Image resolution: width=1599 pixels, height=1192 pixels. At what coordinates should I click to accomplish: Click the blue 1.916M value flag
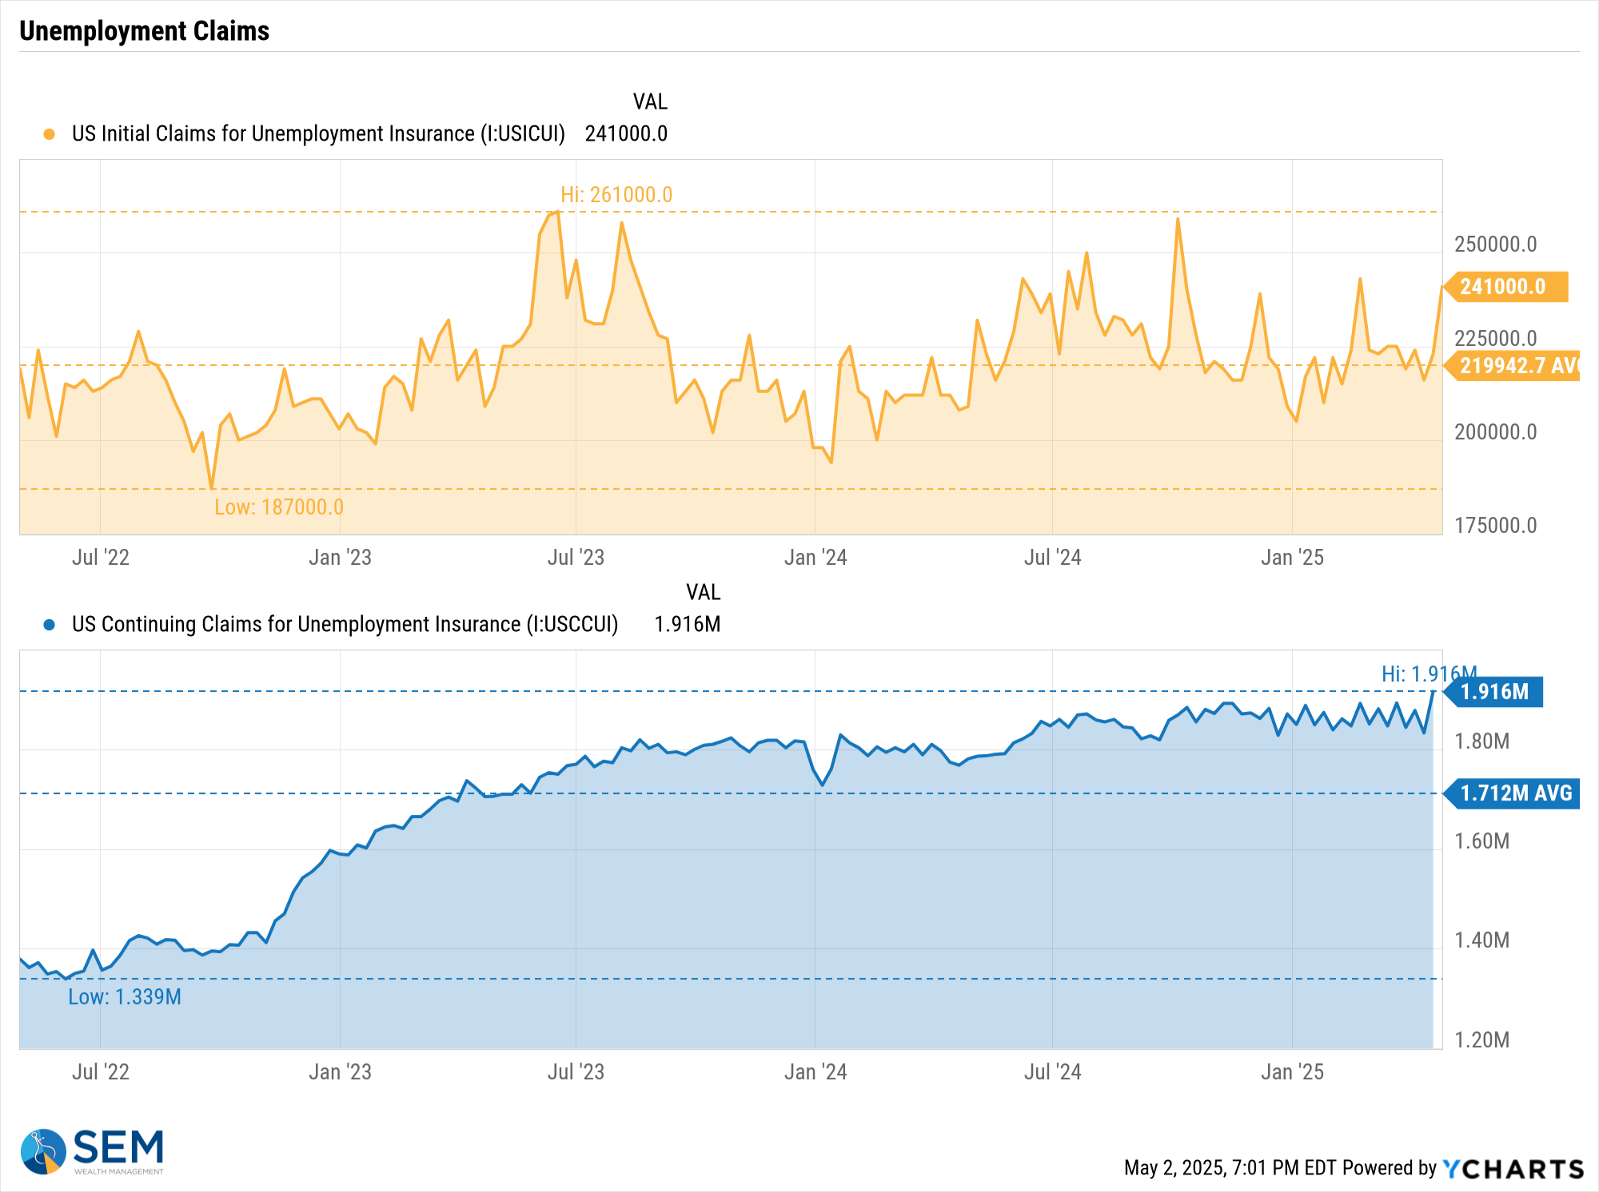pyautogui.click(x=1495, y=692)
